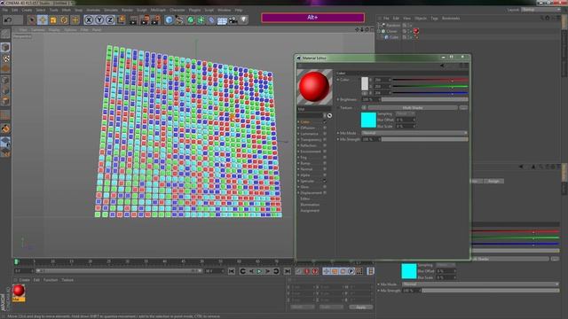Toggle the Specular channel checkbox
568x319 pixels.
[325, 181]
